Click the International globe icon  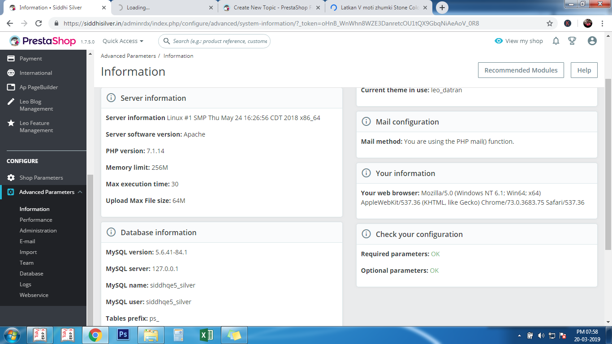click(x=11, y=73)
